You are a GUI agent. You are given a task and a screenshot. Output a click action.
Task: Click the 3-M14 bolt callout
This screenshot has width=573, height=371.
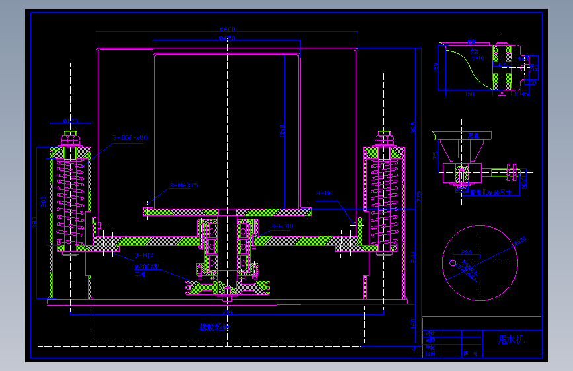pyautogui.click(x=144, y=255)
